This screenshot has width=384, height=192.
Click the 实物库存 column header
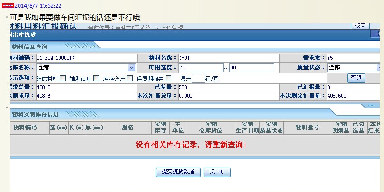tap(160, 127)
